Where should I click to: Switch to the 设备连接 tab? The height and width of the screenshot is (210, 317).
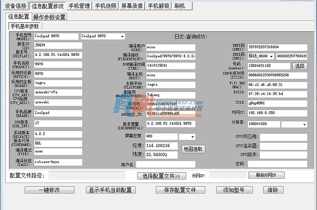pos(16,6)
